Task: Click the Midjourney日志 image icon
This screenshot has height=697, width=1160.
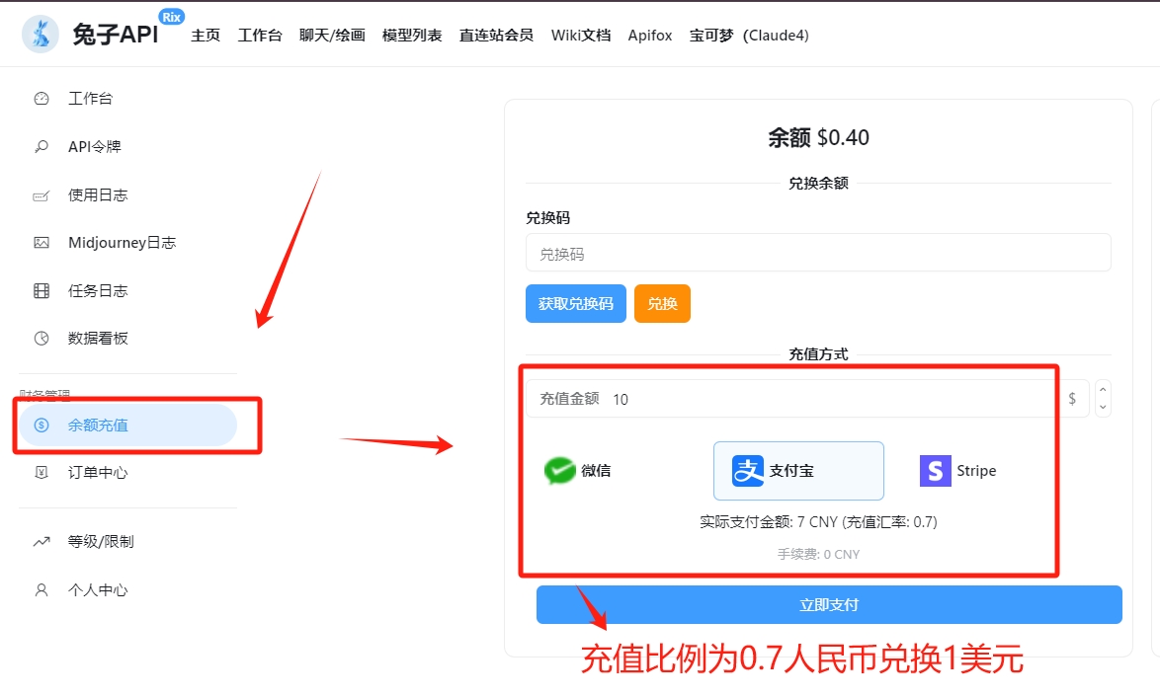Action: coord(41,243)
